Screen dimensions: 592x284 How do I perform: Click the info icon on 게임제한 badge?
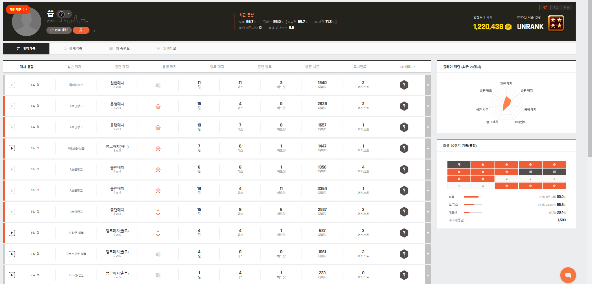pyautogui.click(x=25, y=10)
